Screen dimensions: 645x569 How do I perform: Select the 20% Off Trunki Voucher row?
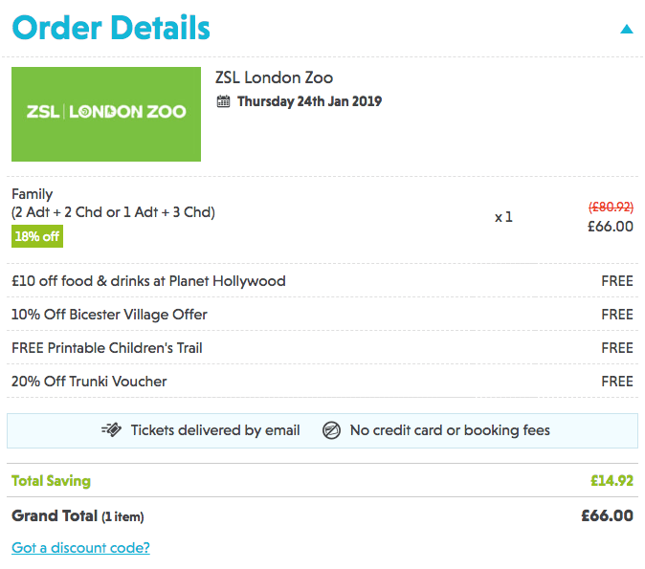coord(322,382)
